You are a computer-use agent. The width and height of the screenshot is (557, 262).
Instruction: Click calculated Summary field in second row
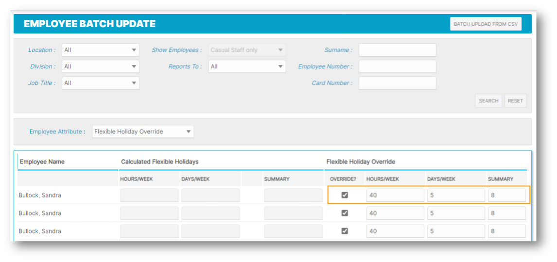point(293,213)
